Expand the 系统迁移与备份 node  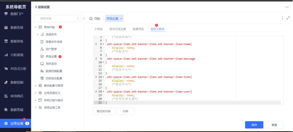tap(36, 100)
